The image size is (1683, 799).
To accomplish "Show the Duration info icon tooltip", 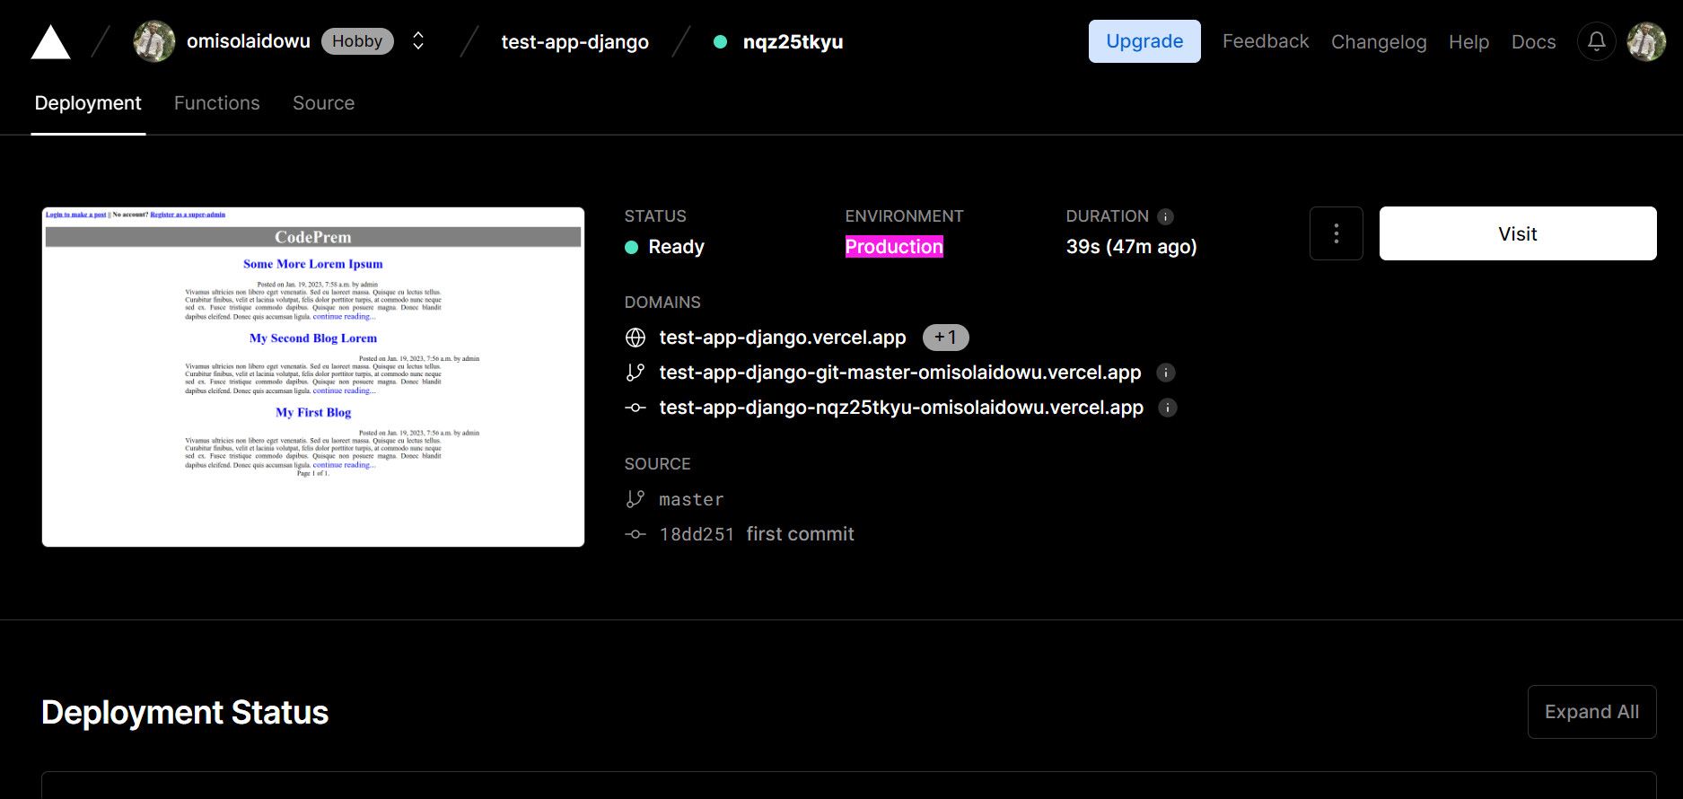I will 1165,216.
